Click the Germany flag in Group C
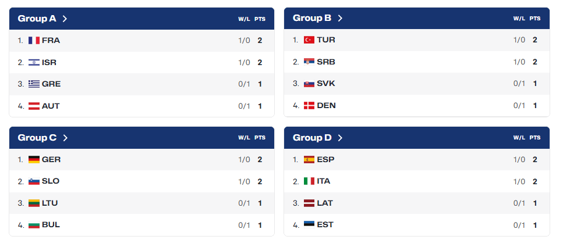 34,159
